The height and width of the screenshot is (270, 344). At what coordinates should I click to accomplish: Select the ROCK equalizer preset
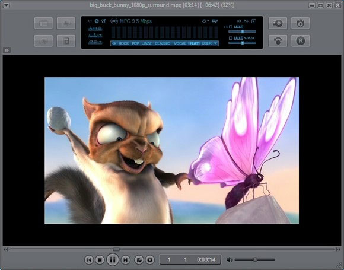123,43
